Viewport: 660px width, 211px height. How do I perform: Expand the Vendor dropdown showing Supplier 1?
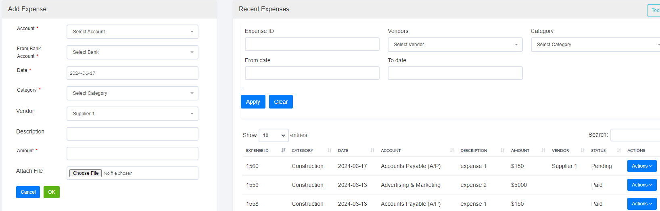tap(132, 114)
